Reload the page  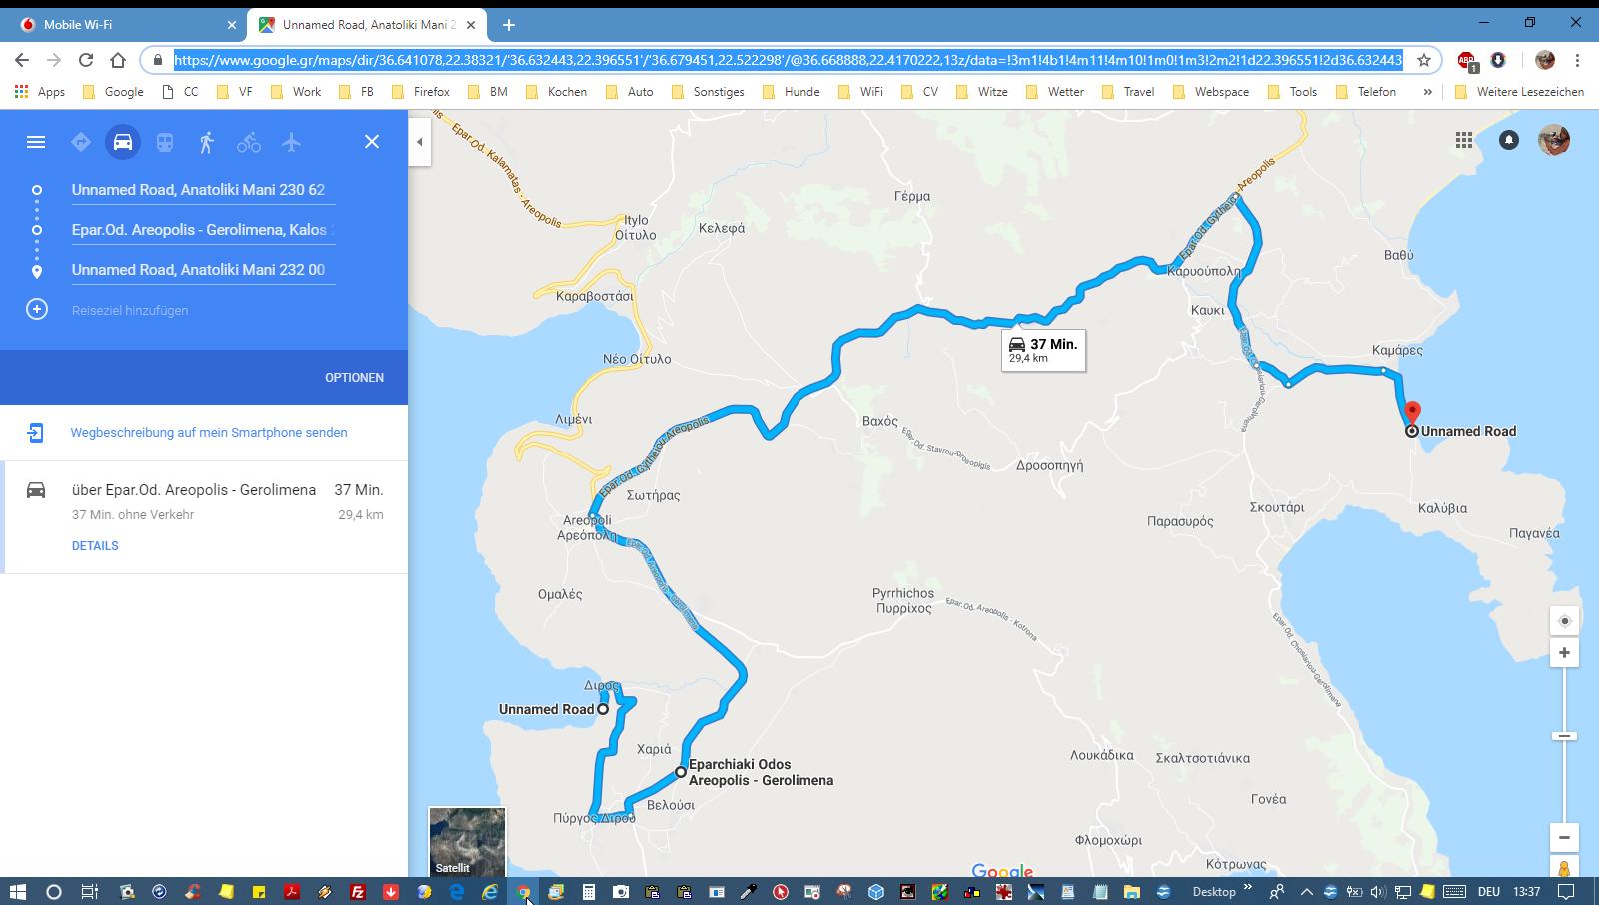(86, 60)
